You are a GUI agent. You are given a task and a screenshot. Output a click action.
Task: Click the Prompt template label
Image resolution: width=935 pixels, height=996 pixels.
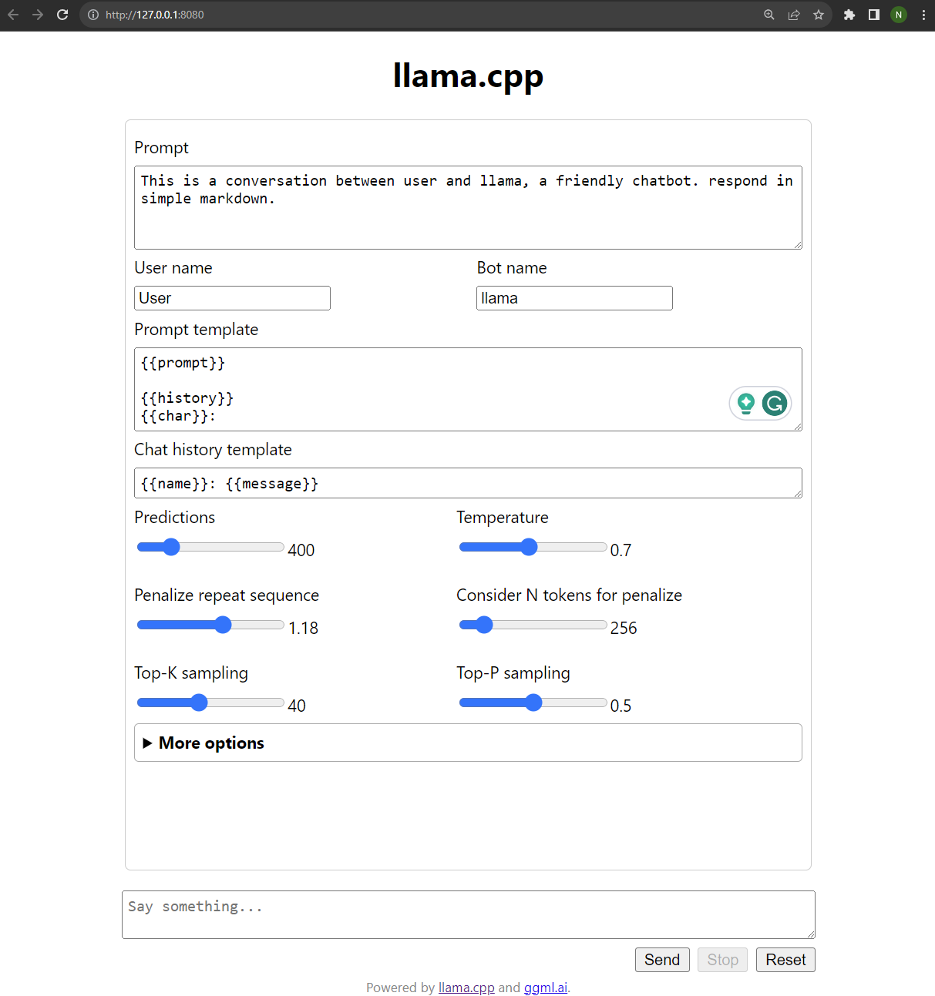[196, 329]
